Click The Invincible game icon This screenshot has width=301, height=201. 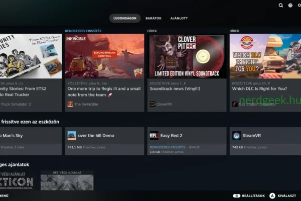point(70,104)
